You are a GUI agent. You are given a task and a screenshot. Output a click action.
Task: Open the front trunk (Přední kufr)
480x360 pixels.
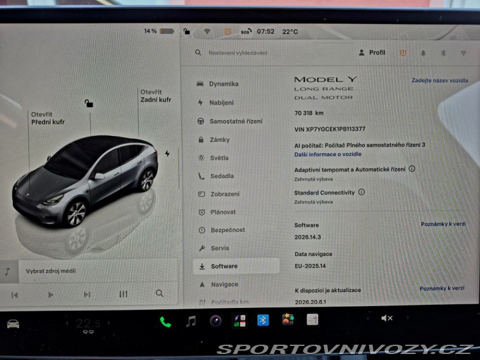pos(48,118)
